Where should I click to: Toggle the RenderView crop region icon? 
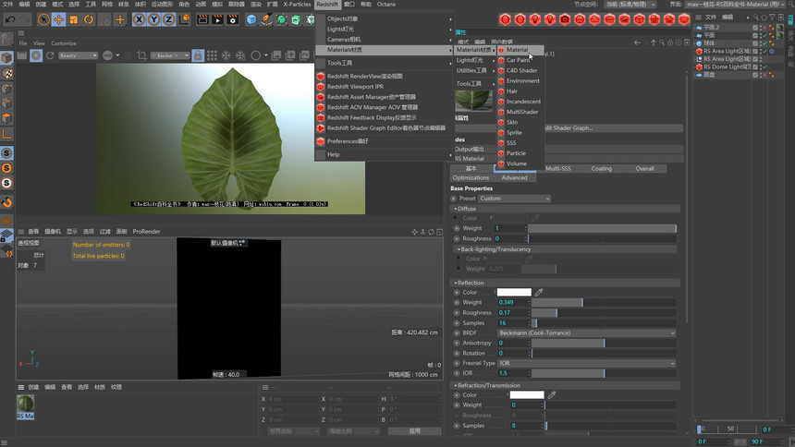click(141, 55)
